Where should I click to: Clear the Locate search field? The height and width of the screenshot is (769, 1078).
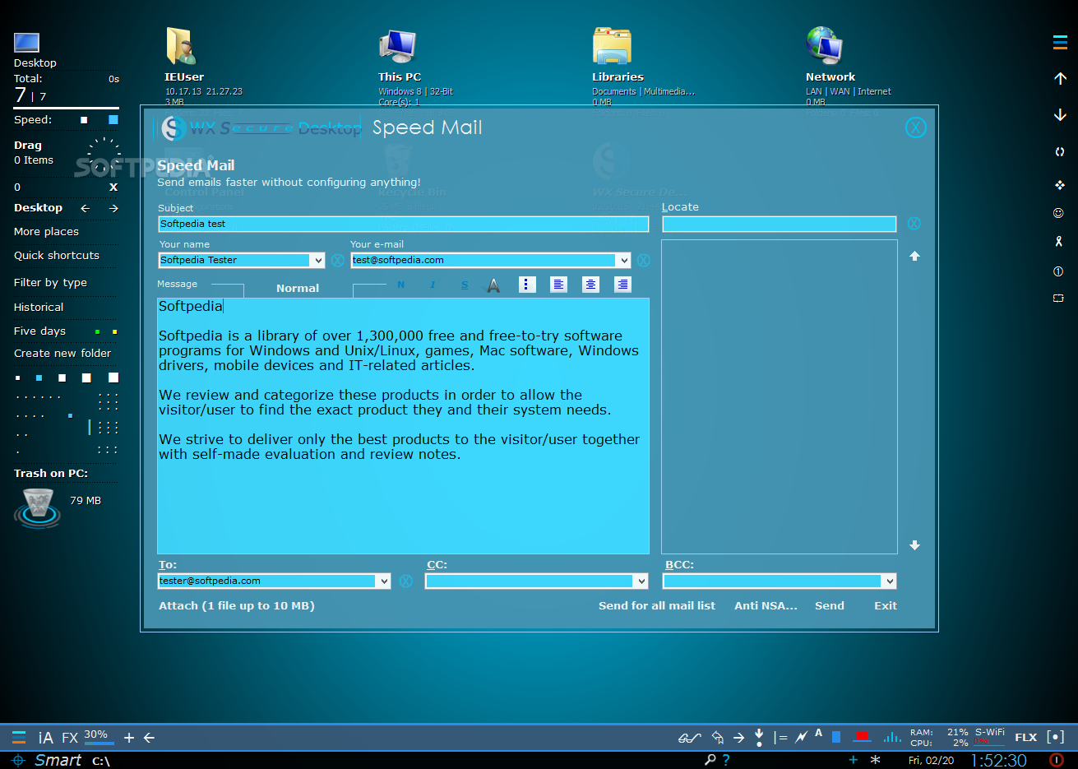tap(914, 224)
